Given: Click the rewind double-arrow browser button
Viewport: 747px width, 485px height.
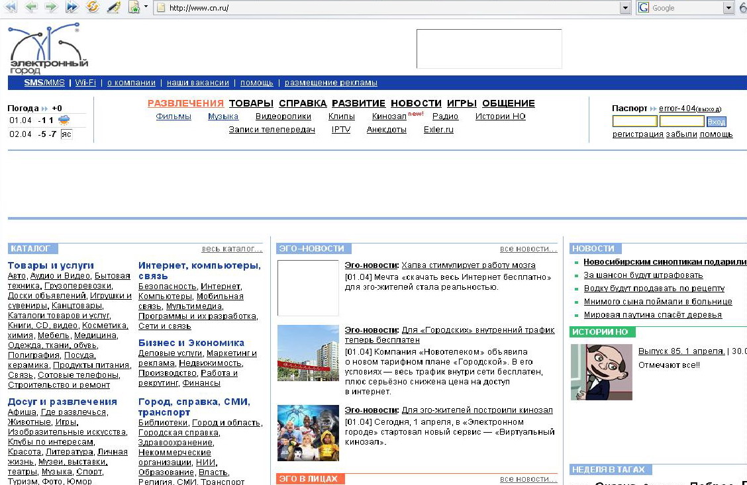Looking at the screenshot, I should 11,7.
